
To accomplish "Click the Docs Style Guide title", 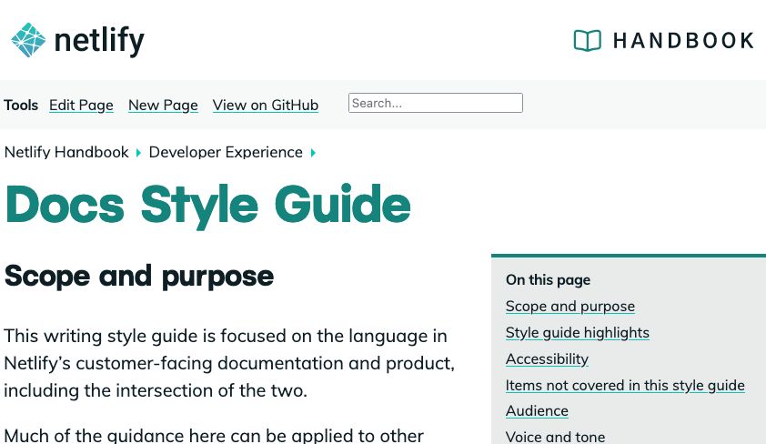I will [x=208, y=205].
